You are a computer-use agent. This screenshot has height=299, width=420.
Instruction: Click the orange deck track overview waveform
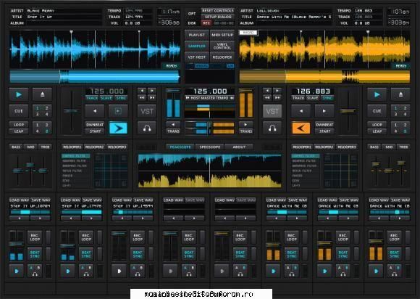324,77
